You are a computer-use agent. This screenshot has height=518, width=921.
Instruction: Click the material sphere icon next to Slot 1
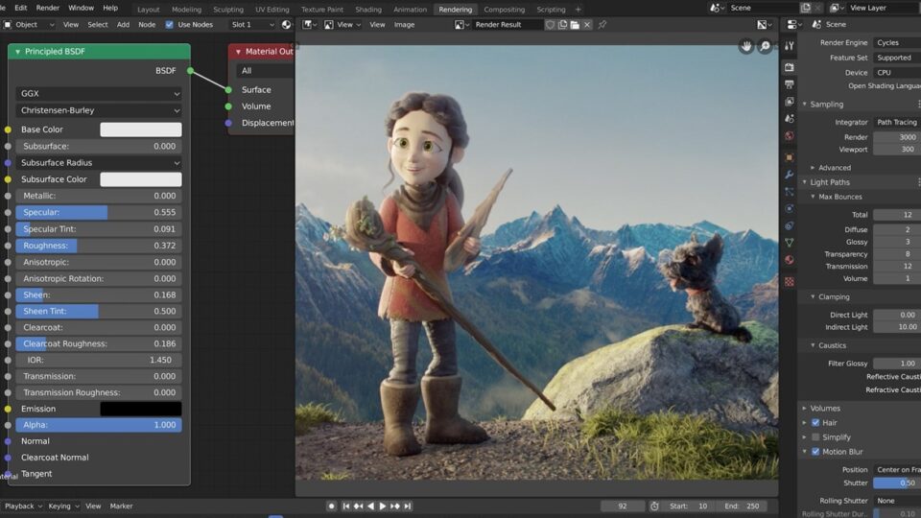[x=286, y=25]
